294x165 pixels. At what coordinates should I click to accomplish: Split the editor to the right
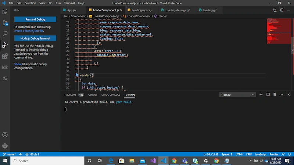[282, 10]
